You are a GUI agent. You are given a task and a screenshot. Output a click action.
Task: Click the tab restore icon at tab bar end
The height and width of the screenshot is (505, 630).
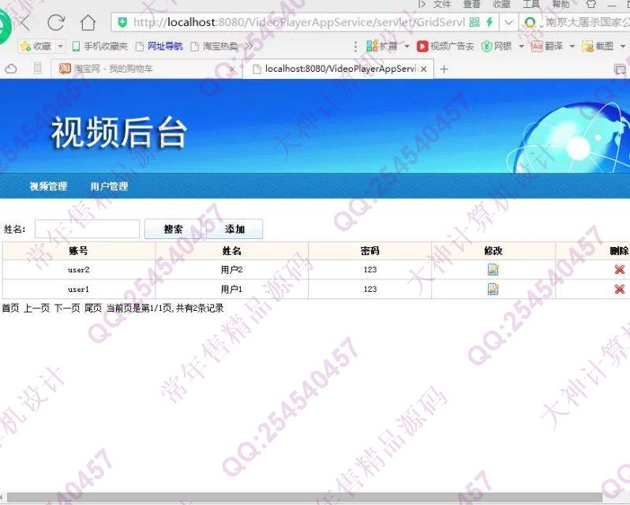pos(620,69)
